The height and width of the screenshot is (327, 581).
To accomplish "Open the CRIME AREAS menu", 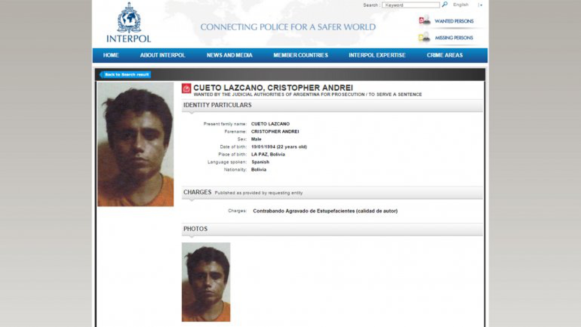I will click(x=444, y=55).
